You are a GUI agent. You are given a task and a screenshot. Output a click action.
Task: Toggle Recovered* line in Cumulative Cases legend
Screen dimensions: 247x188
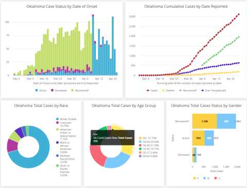tap(188, 90)
